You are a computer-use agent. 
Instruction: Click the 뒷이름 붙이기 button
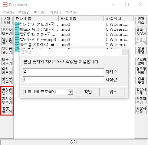7,50
